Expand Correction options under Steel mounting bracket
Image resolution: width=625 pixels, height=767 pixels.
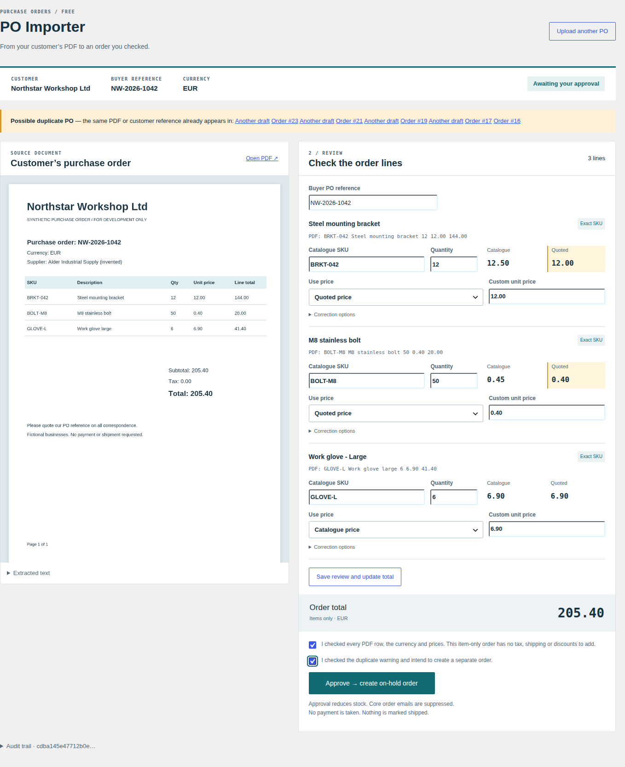tap(332, 315)
